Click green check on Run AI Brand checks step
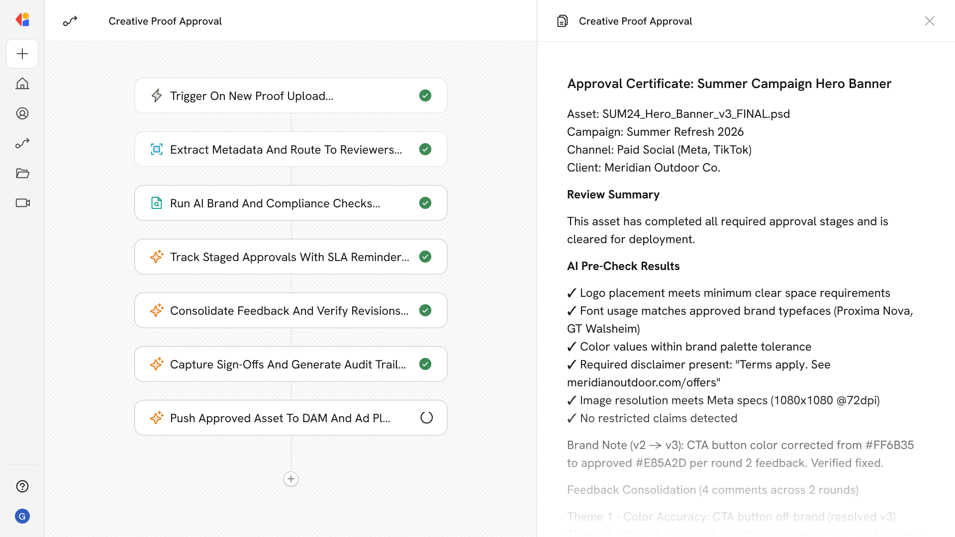 [x=425, y=203]
